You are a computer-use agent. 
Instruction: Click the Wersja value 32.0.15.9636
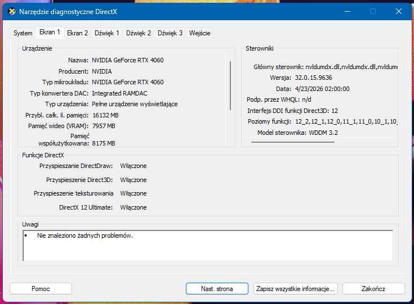pos(313,78)
